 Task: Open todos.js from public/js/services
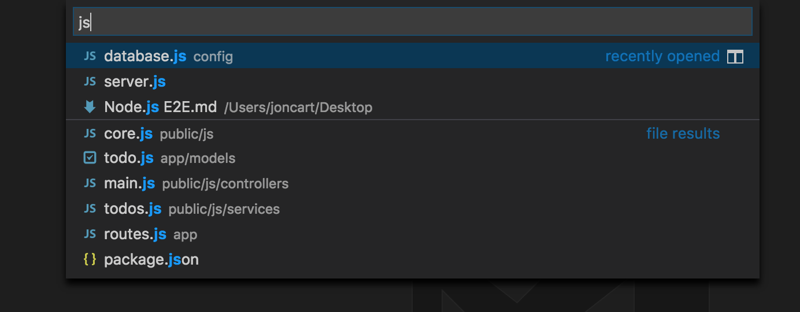tap(132, 209)
